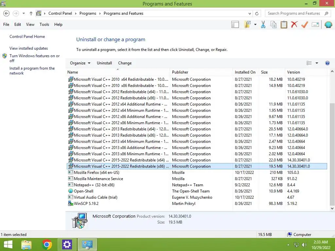Click the volume speaker tray icon
335x251 pixels.
(x=304, y=245)
